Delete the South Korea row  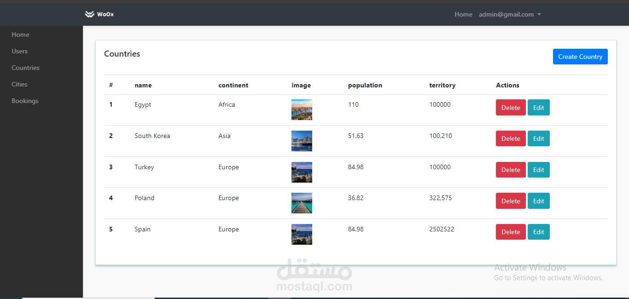[511, 138]
